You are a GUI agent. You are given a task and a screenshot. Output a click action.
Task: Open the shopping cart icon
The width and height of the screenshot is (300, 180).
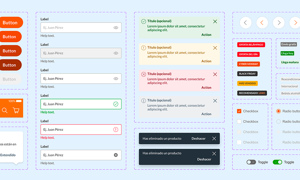[x=16, y=110]
